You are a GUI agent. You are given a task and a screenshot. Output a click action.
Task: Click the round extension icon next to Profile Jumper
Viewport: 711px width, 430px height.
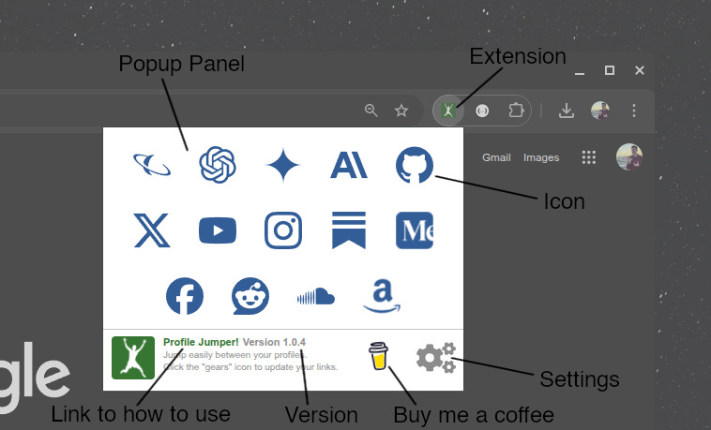[482, 111]
